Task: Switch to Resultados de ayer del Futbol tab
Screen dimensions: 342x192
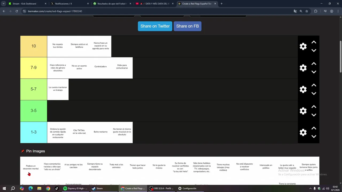Action: pyautogui.click(x=112, y=4)
